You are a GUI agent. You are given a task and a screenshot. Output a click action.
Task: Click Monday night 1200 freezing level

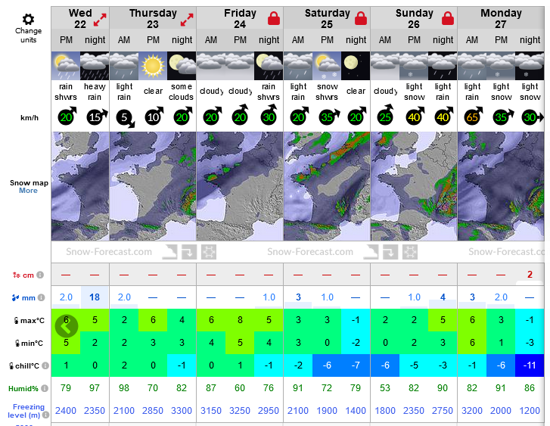[530, 411]
